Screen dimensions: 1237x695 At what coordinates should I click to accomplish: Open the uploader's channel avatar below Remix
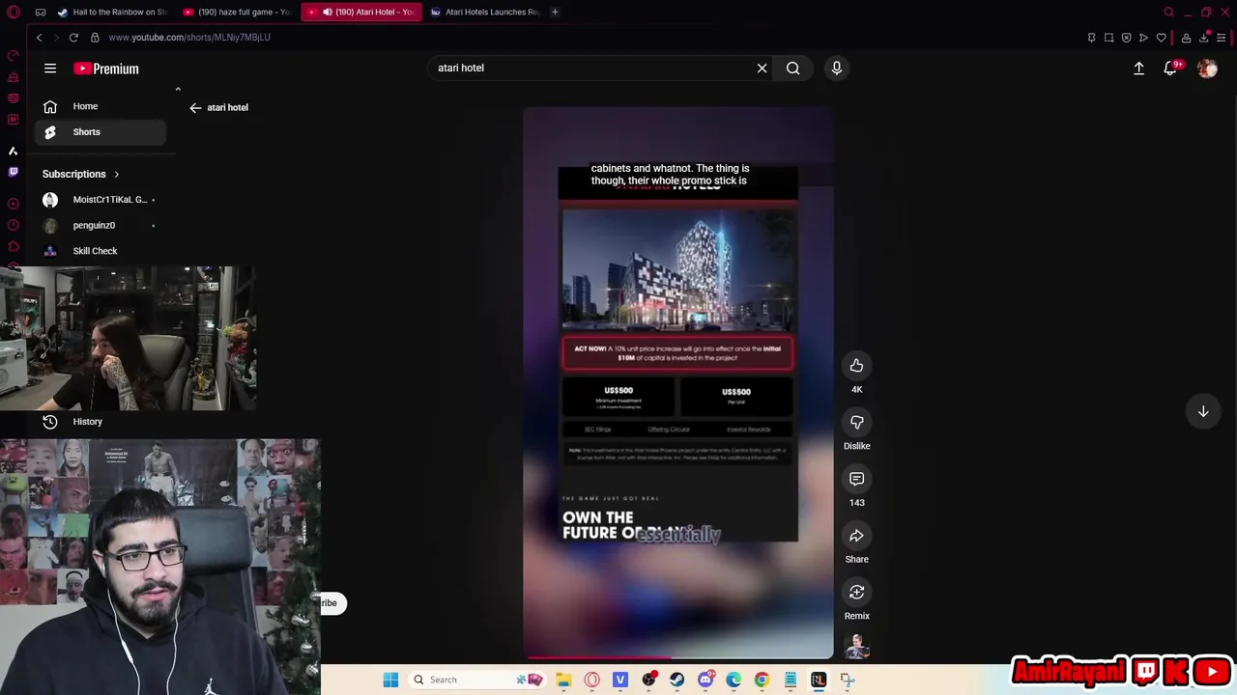[x=856, y=647]
